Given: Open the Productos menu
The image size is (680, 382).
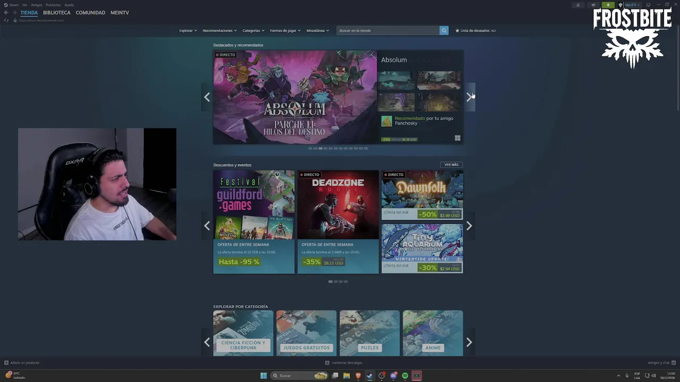Looking at the screenshot, I should [x=53, y=5].
